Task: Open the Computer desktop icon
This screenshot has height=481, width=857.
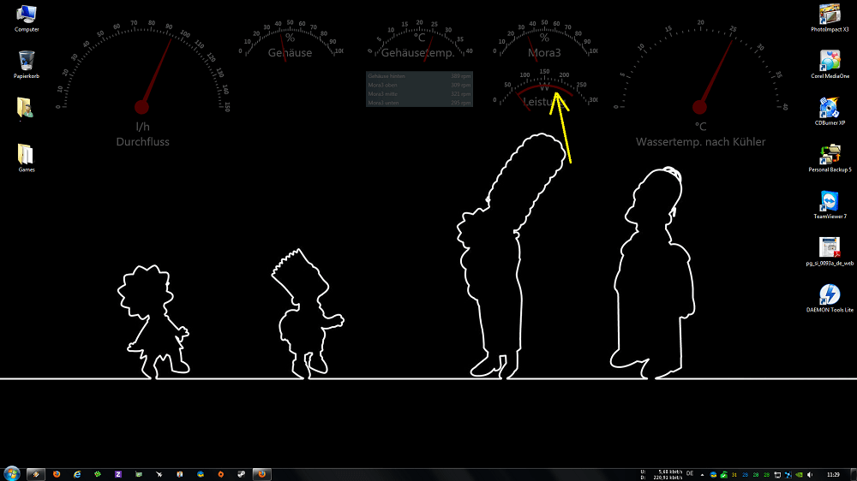Action: [x=27, y=18]
